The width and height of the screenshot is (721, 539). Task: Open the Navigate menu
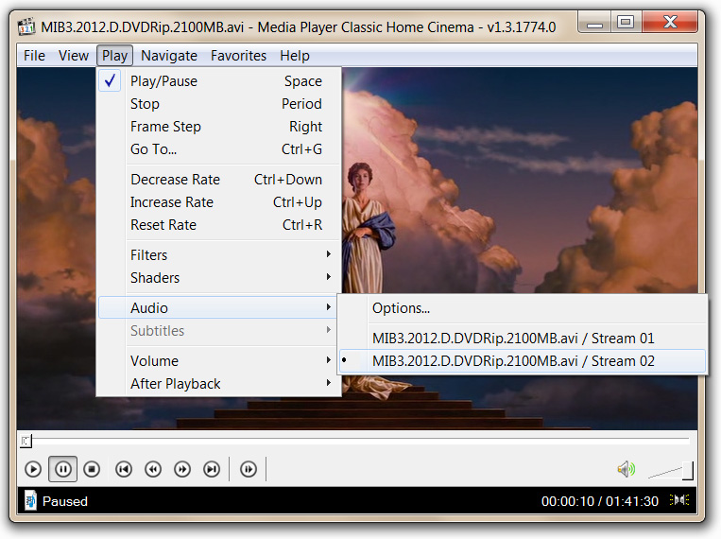pos(169,56)
